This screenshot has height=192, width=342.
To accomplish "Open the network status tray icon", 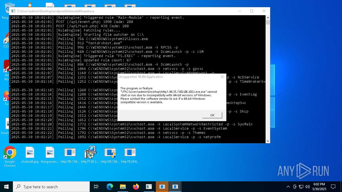I will [301, 187].
